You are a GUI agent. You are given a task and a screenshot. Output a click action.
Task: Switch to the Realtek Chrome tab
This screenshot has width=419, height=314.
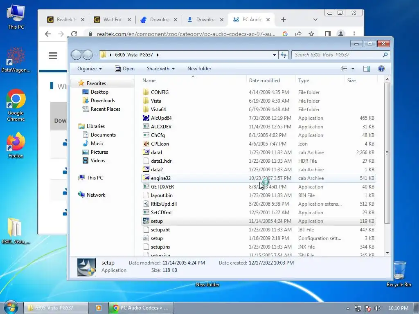pyautogui.click(x=66, y=20)
